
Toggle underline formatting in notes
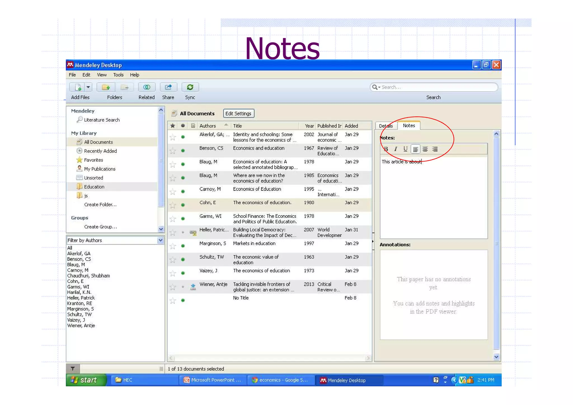(x=405, y=149)
